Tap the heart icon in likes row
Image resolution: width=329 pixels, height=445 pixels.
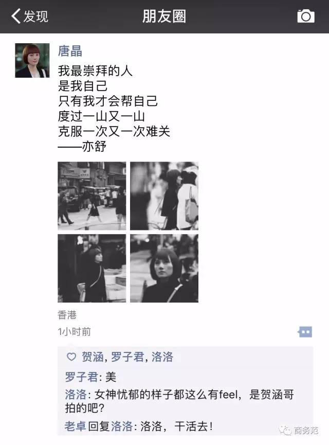(x=71, y=357)
